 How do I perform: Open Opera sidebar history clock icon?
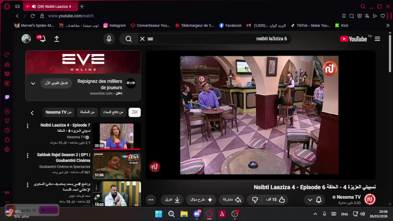(7, 130)
